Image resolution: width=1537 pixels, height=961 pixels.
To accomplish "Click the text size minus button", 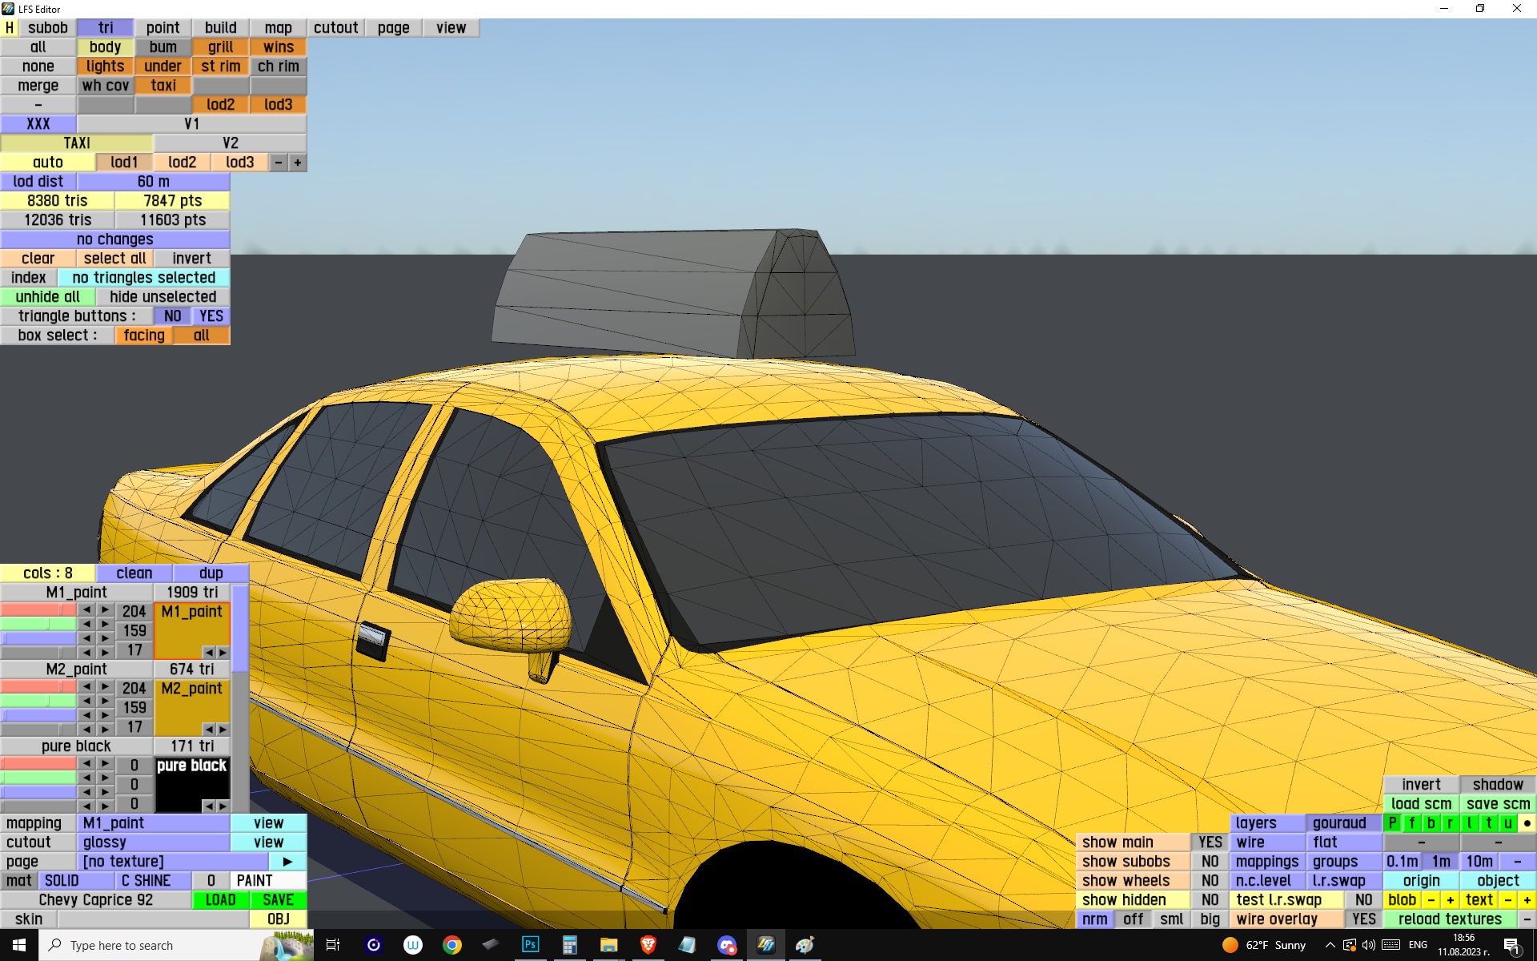I will click(x=1508, y=900).
